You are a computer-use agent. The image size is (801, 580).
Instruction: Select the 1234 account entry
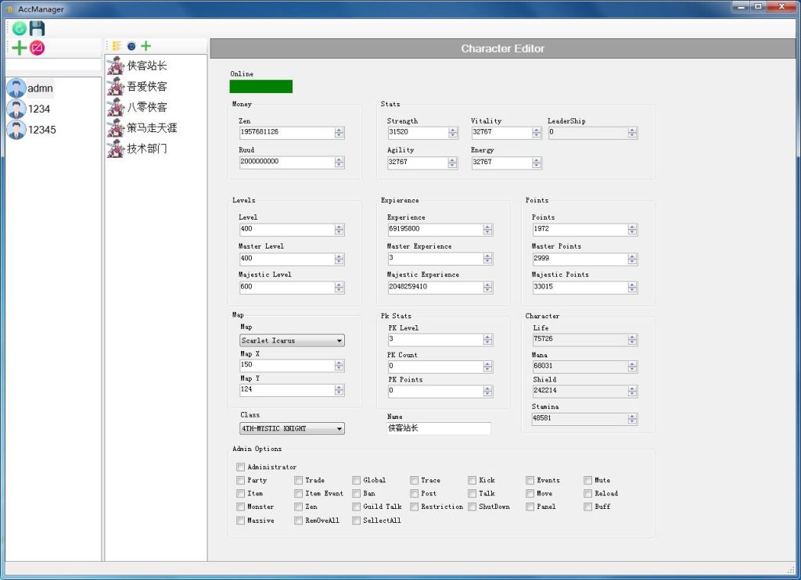coord(39,109)
